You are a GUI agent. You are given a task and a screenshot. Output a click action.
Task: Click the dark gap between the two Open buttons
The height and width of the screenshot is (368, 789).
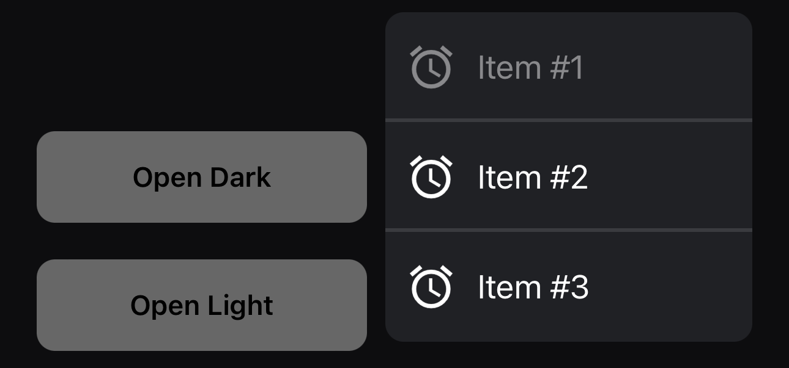pos(202,241)
